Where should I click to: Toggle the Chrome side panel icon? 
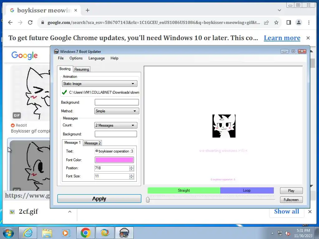click(288, 22)
